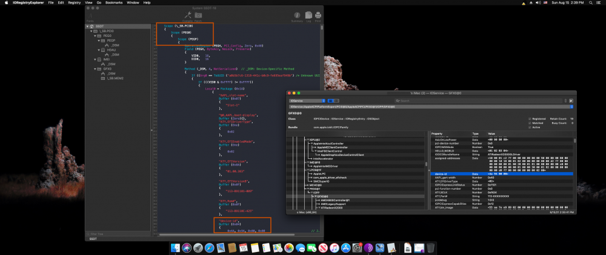Open Safari from the Dock
Viewport: 606px width, 255px height.
pos(209,248)
